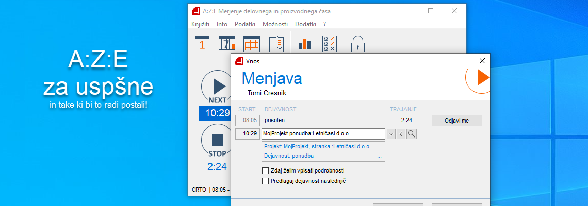Enable 'Predlagaj dejavnost naslednjič' checkbox
The height and width of the screenshot is (206, 588).
click(266, 181)
